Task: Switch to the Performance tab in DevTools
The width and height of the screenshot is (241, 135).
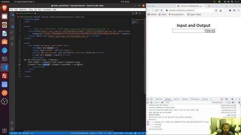Action: tap(195, 99)
